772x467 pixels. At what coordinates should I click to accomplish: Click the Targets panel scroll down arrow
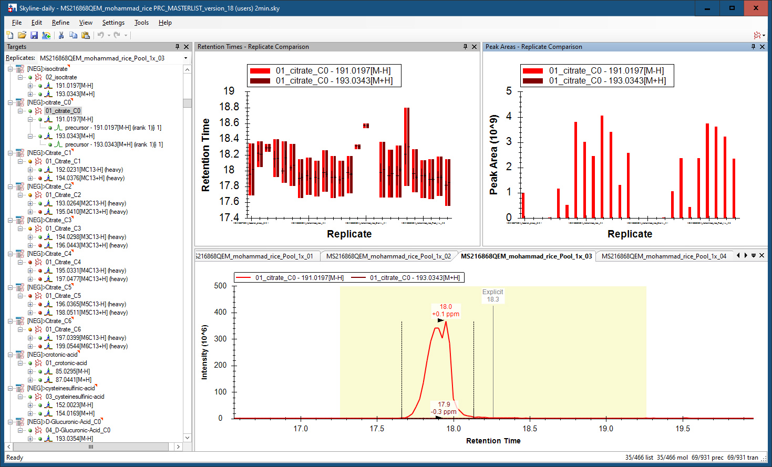pyautogui.click(x=187, y=438)
